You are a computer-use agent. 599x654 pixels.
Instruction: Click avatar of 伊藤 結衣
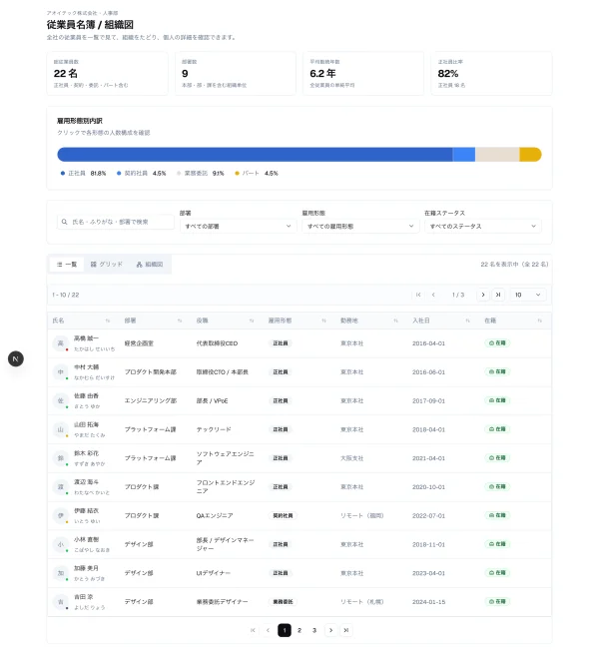click(61, 515)
